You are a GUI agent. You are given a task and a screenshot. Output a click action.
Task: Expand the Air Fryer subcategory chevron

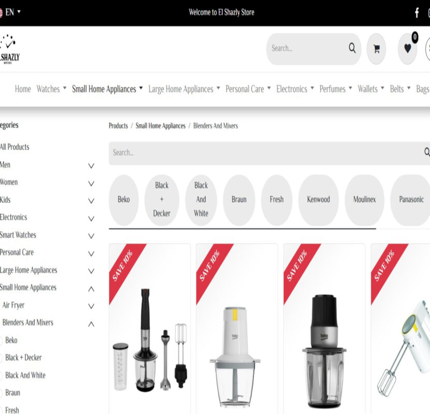91,306
